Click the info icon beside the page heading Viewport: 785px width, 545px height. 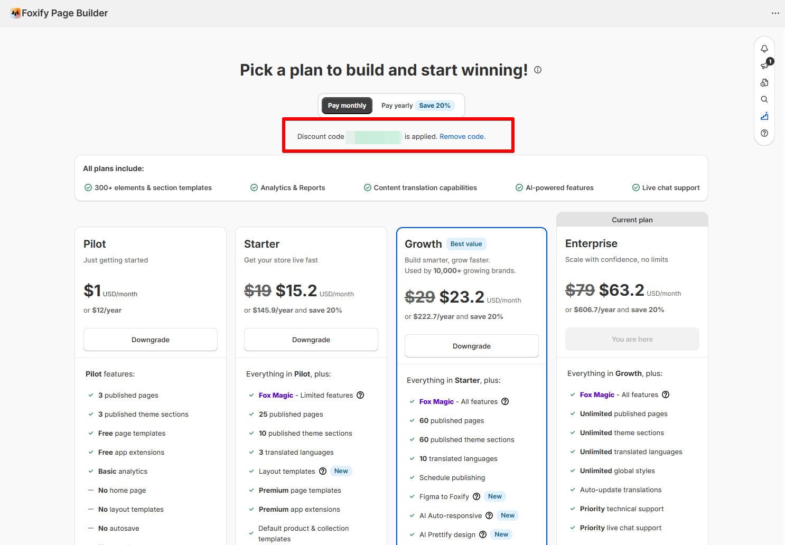click(x=538, y=70)
